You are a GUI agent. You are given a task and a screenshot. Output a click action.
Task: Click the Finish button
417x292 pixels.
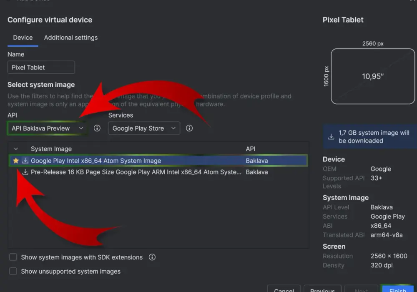397,289
